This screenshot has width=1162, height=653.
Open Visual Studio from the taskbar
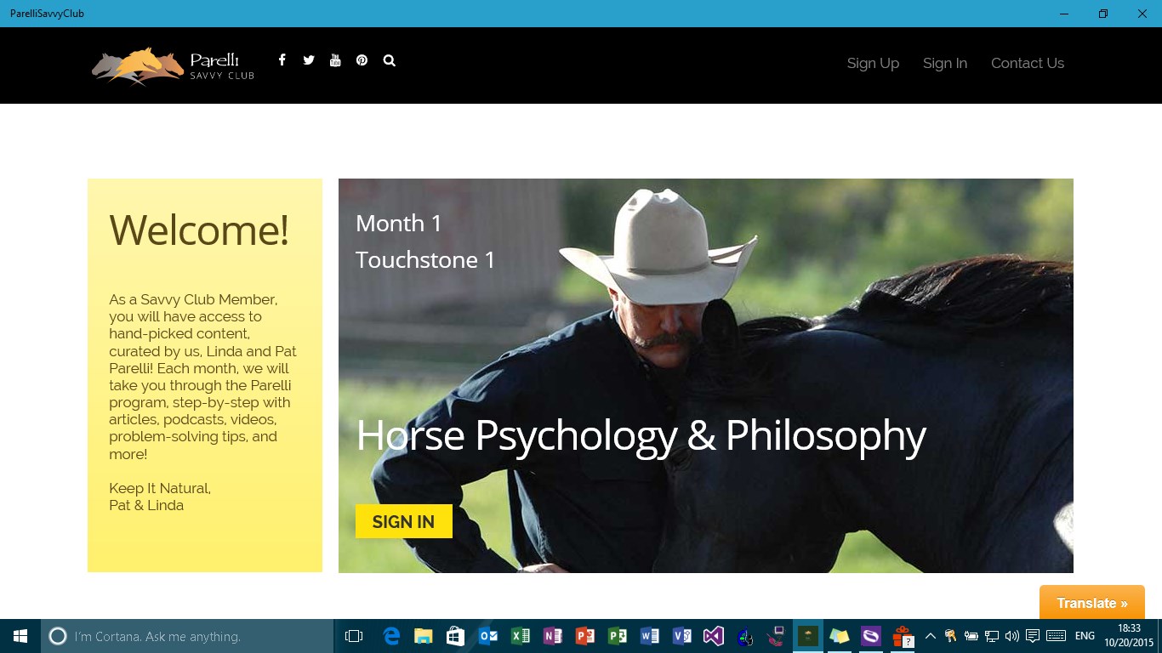pyautogui.click(x=714, y=636)
